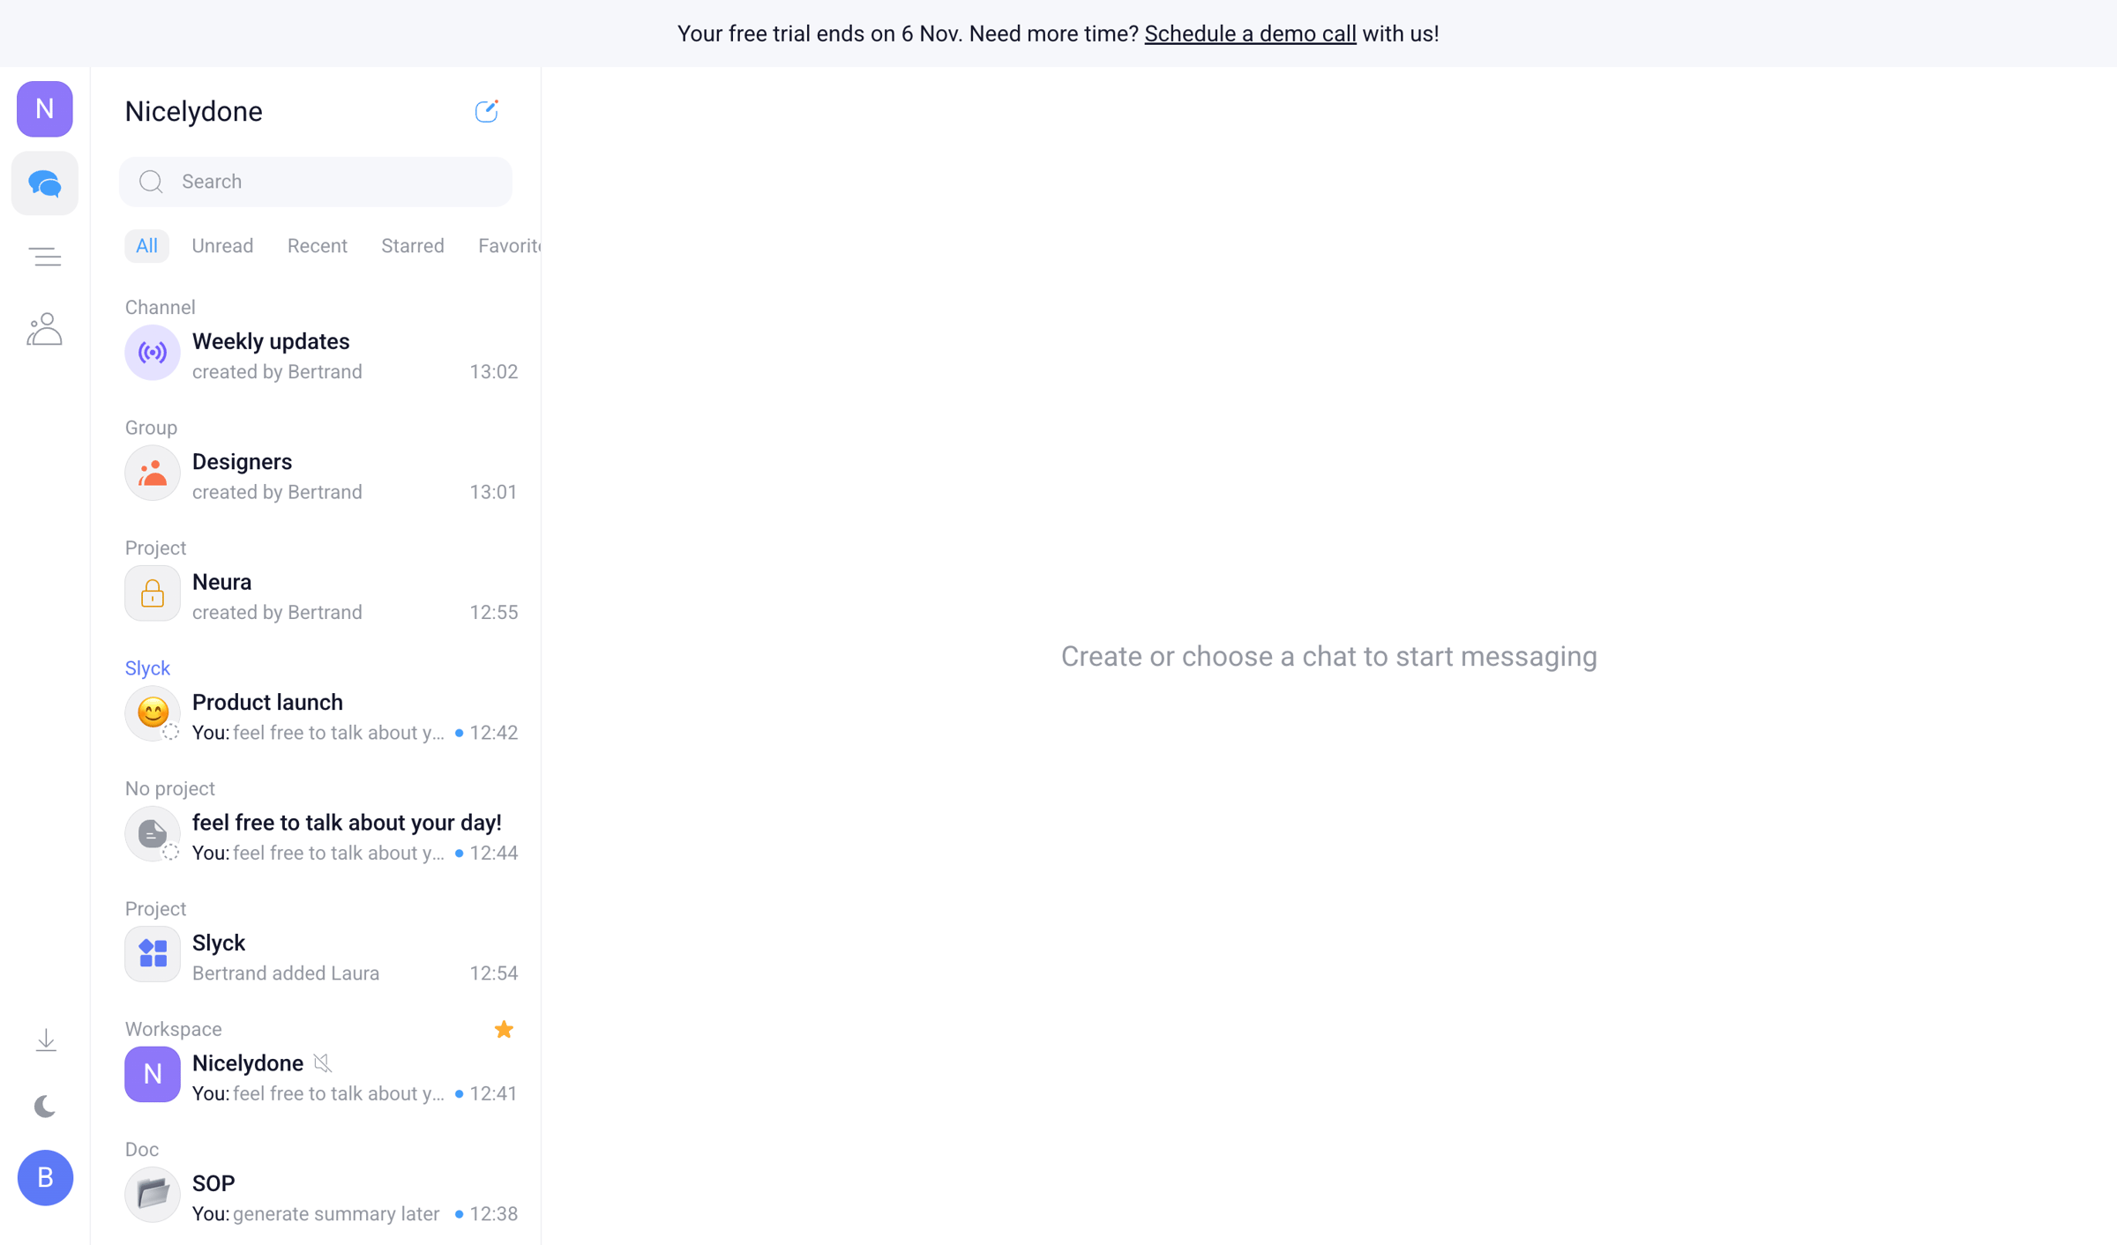This screenshot has height=1245, width=2117.
Task: Toggle mute icon next to Nicelydone chat
Action: pos(323,1063)
